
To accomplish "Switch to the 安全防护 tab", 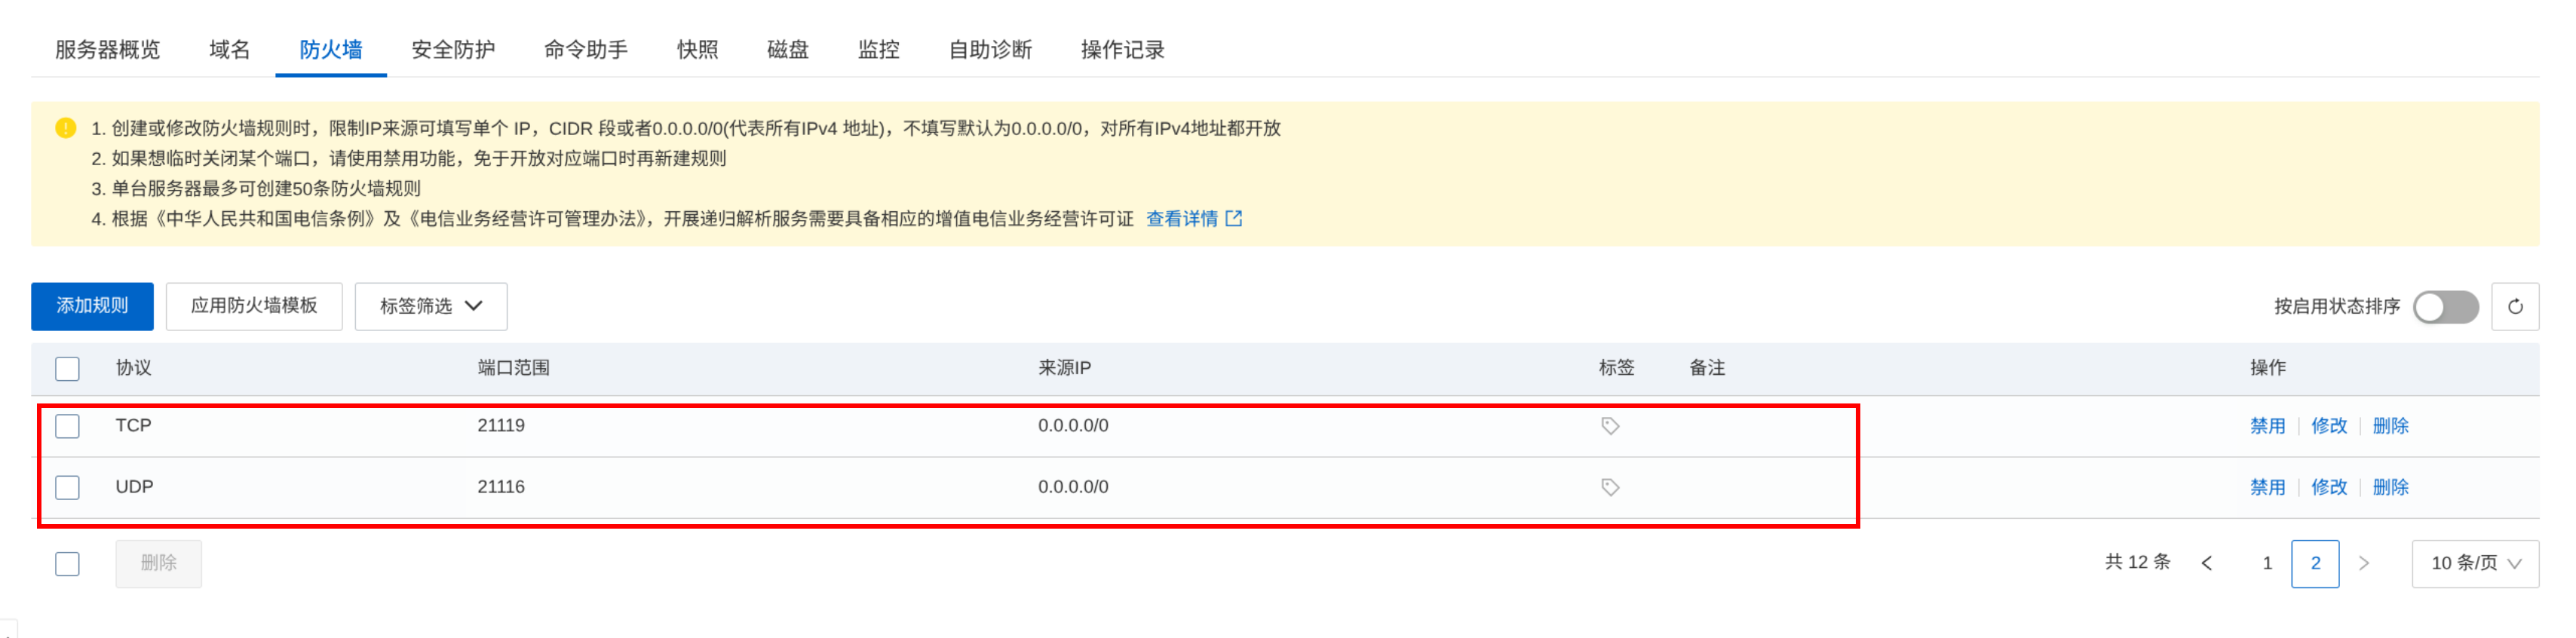I will click(x=453, y=49).
